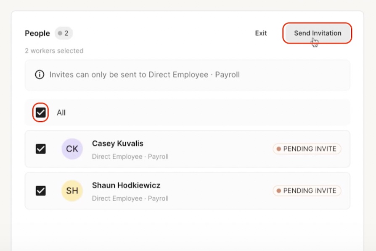The height and width of the screenshot is (251, 376).
Task: Uncheck Casey Kuvalis's checkbox
Action: point(40,149)
